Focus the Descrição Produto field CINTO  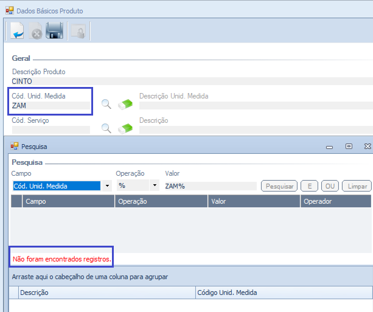click(192, 81)
